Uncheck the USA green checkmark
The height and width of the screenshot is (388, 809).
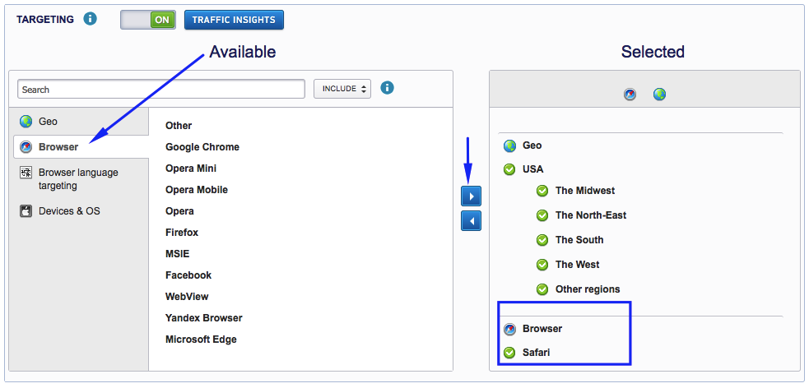[x=510, y=169]
